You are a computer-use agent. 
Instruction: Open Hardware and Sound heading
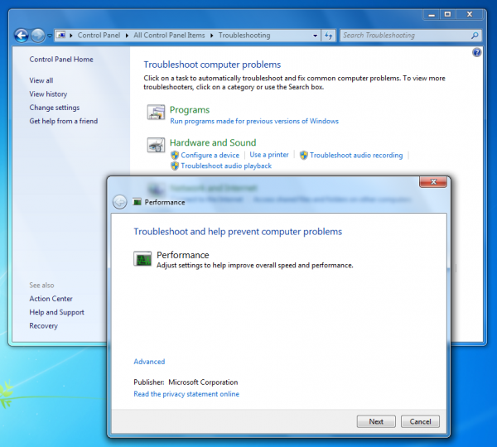pyautogui.click(x=213, y=143)
